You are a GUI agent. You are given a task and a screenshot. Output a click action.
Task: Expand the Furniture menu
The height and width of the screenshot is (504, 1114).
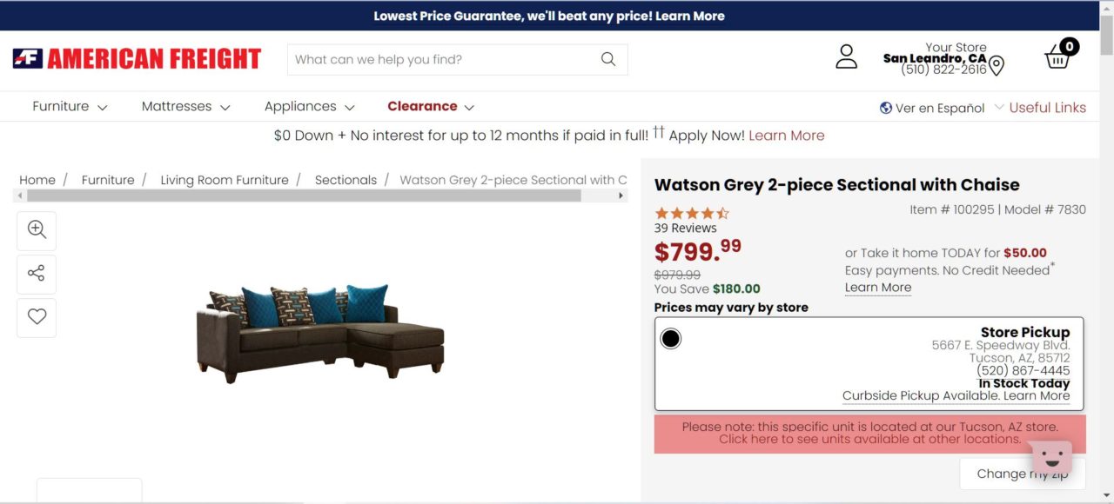click(x=70, y=107)
